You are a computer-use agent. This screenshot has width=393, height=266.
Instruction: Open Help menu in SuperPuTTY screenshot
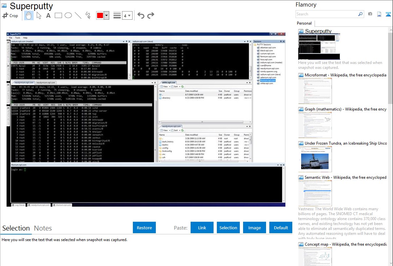point(25,38)
